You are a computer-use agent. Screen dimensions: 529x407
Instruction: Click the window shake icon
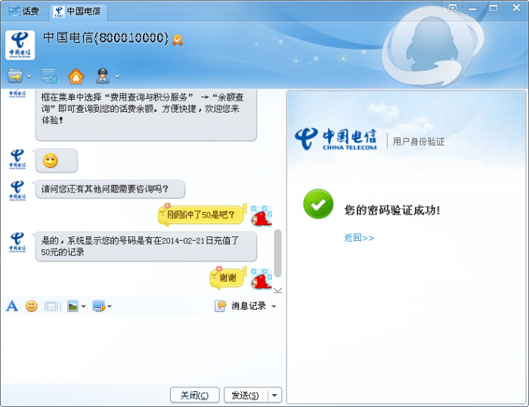pos(52,306)
